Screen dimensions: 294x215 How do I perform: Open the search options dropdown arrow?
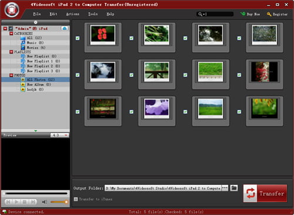pyautogui.click(x=203, y=14)
